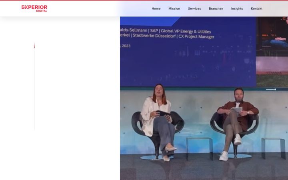Click the panel discussion stage photo
Screen dimensions: 288x180
[x=204, y=98]
